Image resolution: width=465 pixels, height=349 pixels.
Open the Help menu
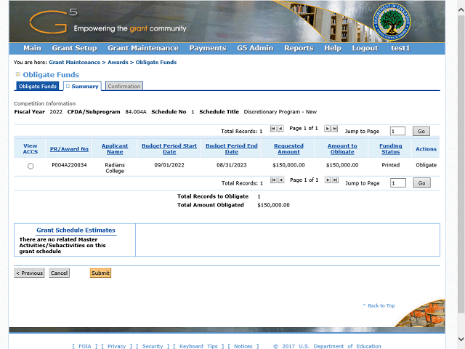(x=333, y=48)
